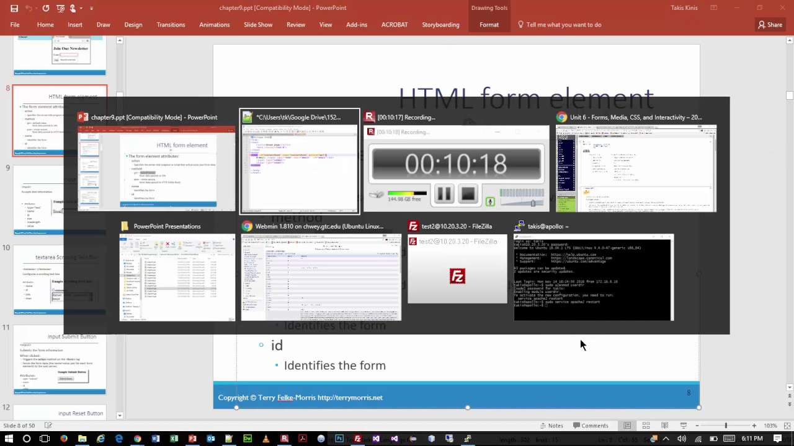Viewport: 794px width, 446px height.
Task: Select slide 9 thumbnail in the slide panel
Action: click(60, 200)
